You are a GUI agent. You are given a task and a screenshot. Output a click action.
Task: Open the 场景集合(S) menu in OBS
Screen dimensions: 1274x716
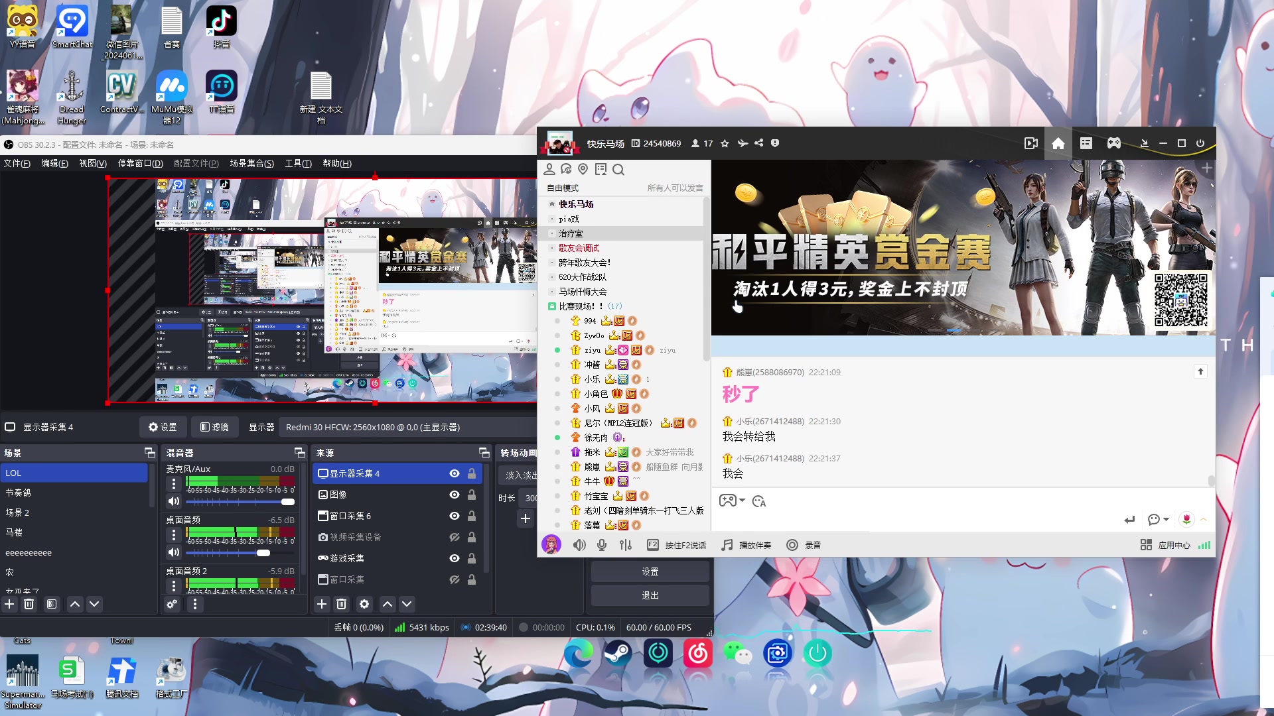(251, 163)
